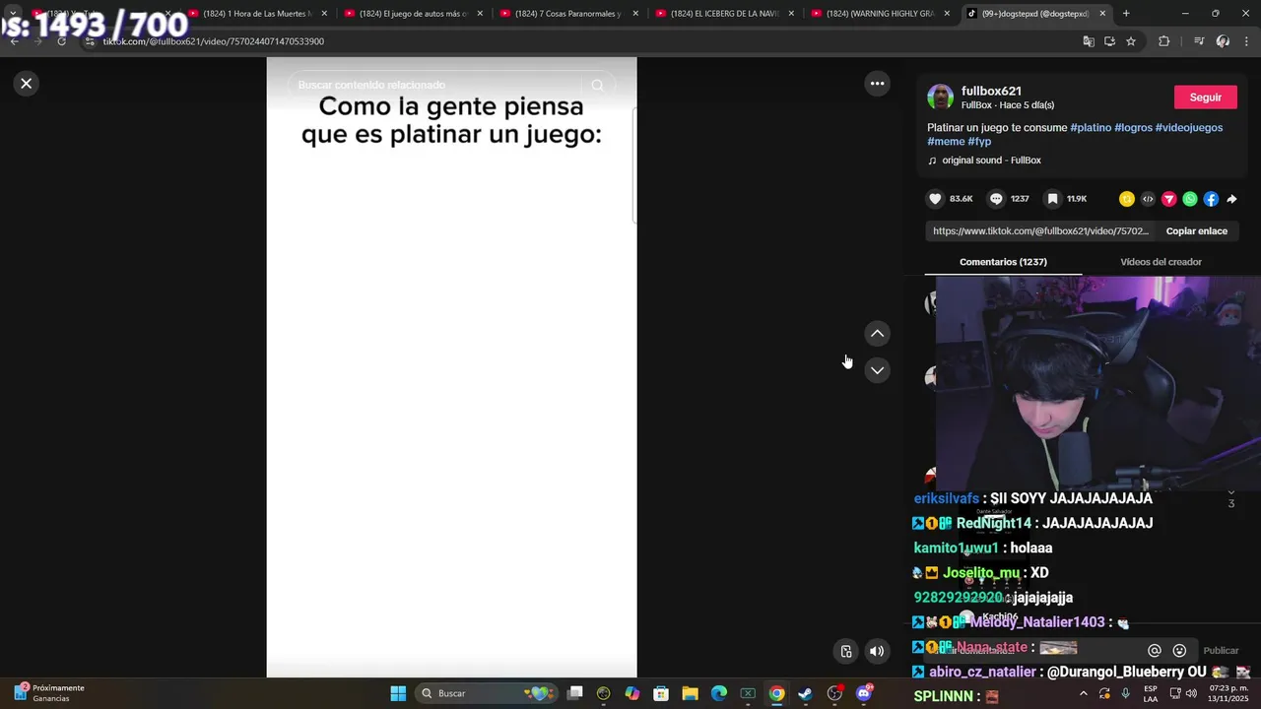Open Chrome three-dot menu
The image size is (1261, 709).
pyautogui.click(x=1246, y=41)
